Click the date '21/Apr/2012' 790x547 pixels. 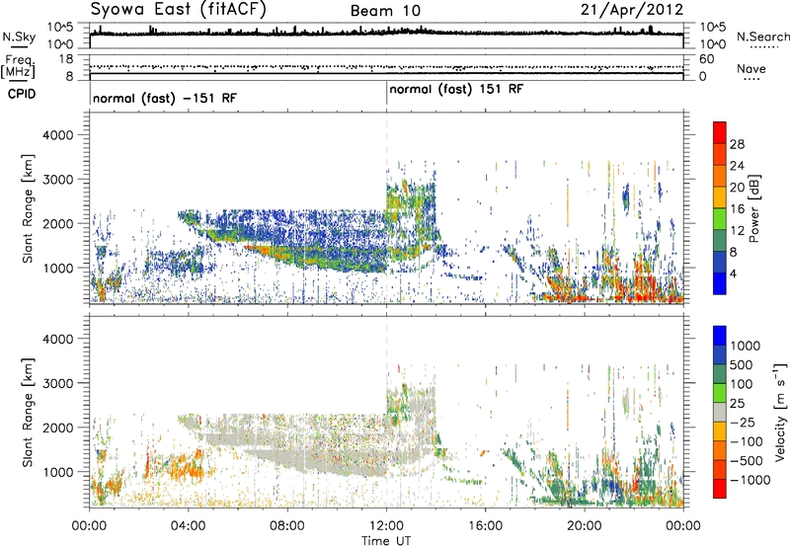[x=632, y=10]
